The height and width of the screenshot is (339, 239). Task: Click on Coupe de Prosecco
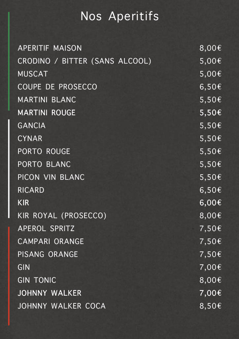(57, 87)
